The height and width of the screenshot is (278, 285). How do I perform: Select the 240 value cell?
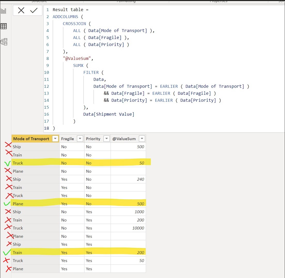[x=128, y=179]
